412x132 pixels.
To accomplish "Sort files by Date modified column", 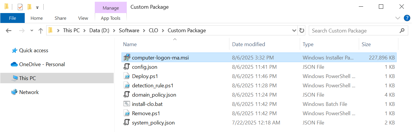I will pos(249,44).
